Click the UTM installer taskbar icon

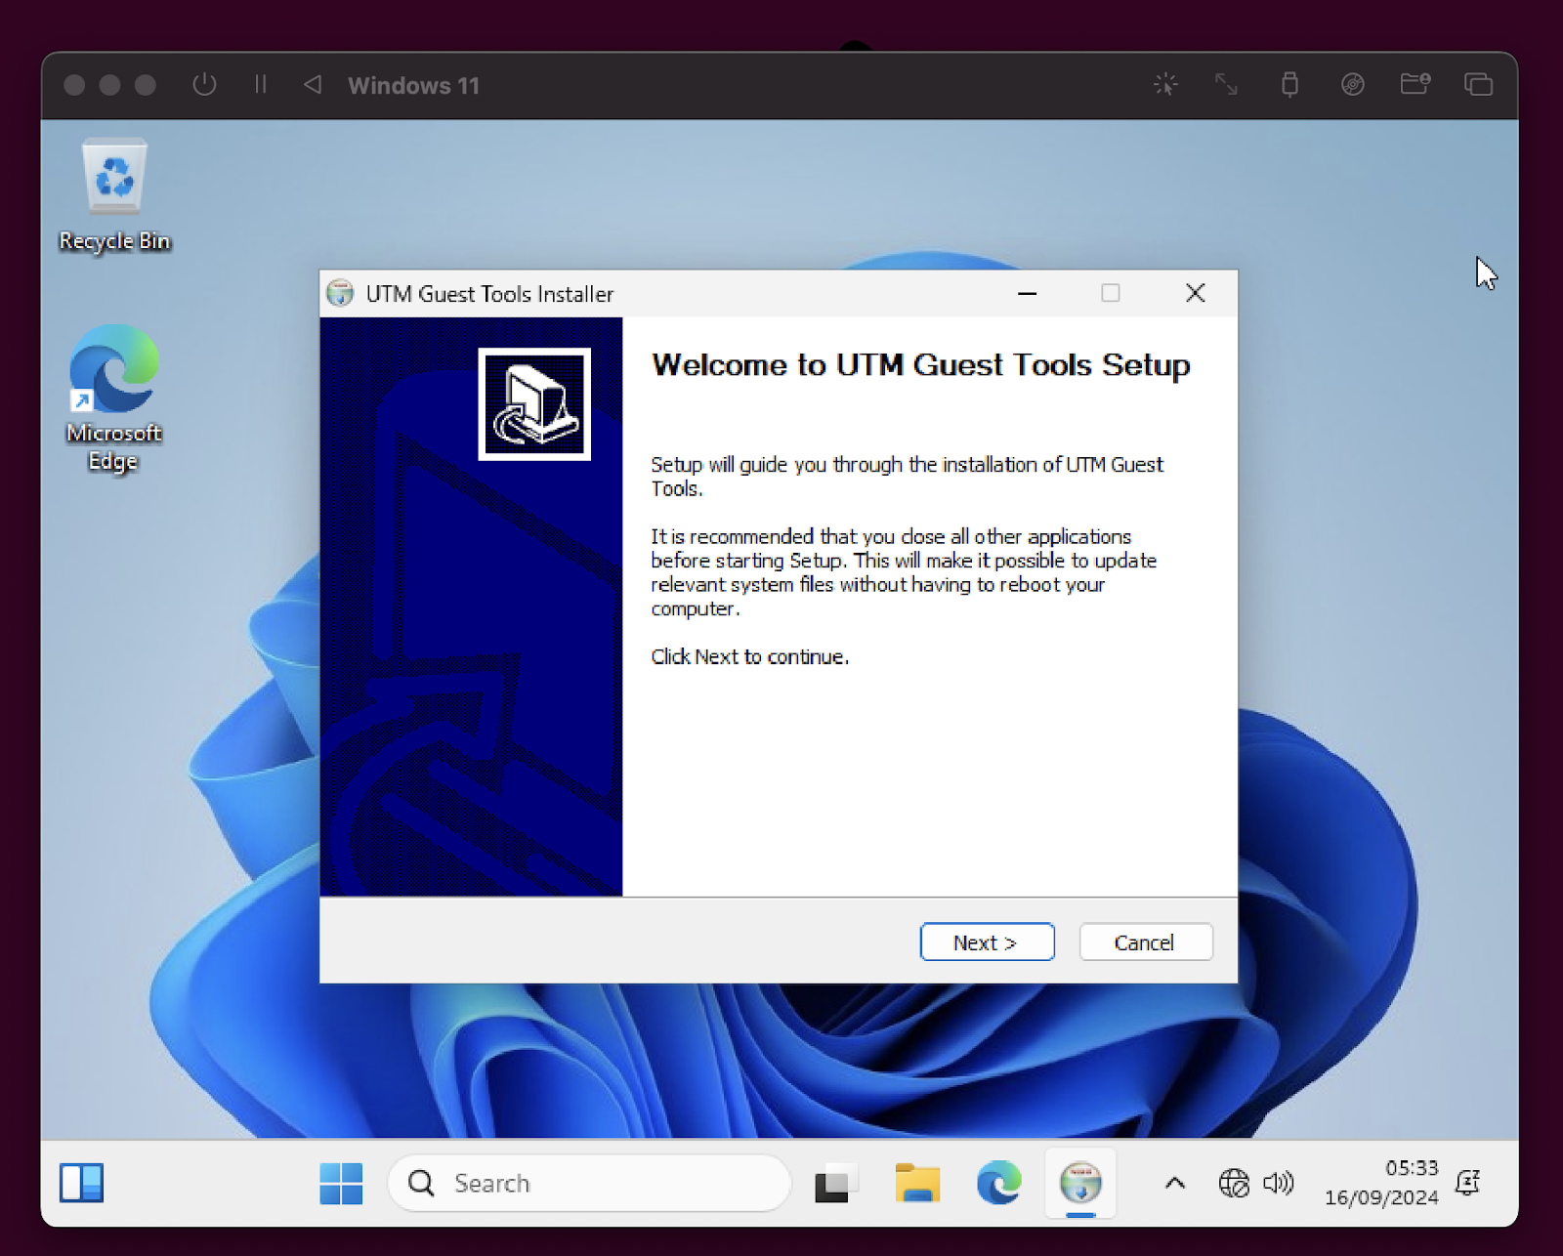[x=1080, y=1184]
